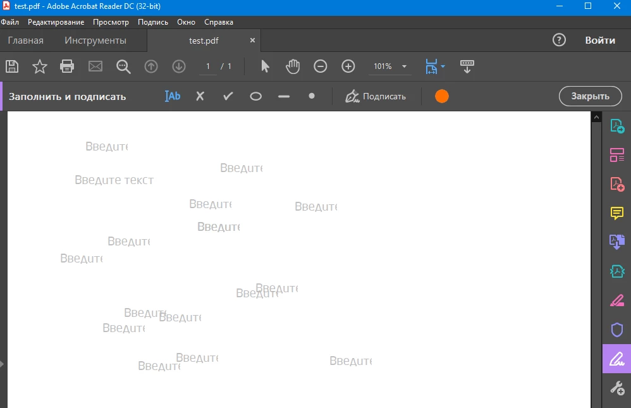The width and height of the screenshot is (631, 408).
Task: Click the Закрыть button
Action: (x=590, y=96)
